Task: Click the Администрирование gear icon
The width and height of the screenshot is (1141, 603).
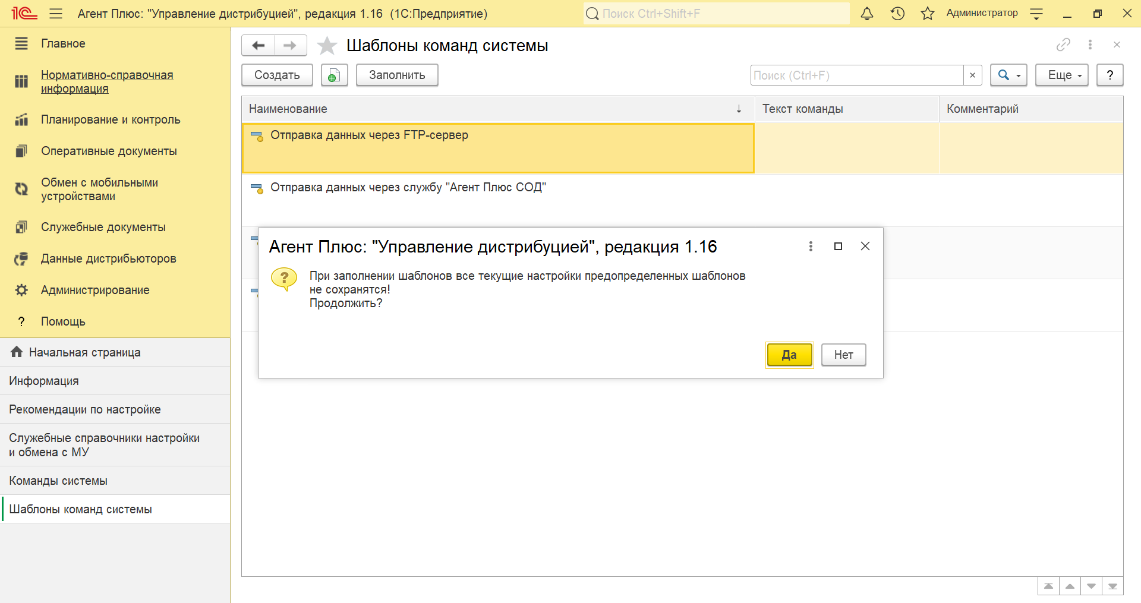Action: tap(21, 290)
